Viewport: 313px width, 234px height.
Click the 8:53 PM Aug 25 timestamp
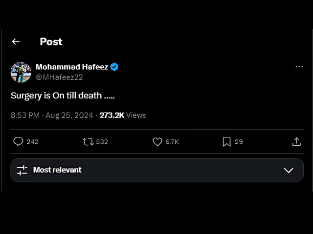(x=52, y=115)
